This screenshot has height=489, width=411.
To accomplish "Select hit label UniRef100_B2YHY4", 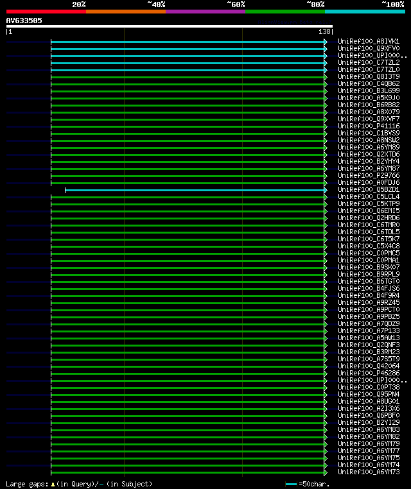I will [x=369, y=161].
